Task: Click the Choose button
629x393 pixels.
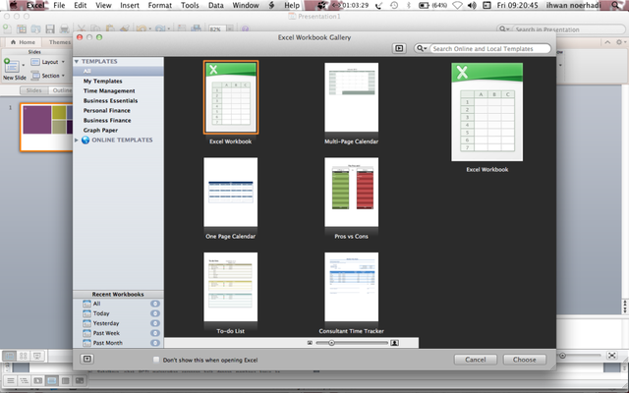Action: 524,360
